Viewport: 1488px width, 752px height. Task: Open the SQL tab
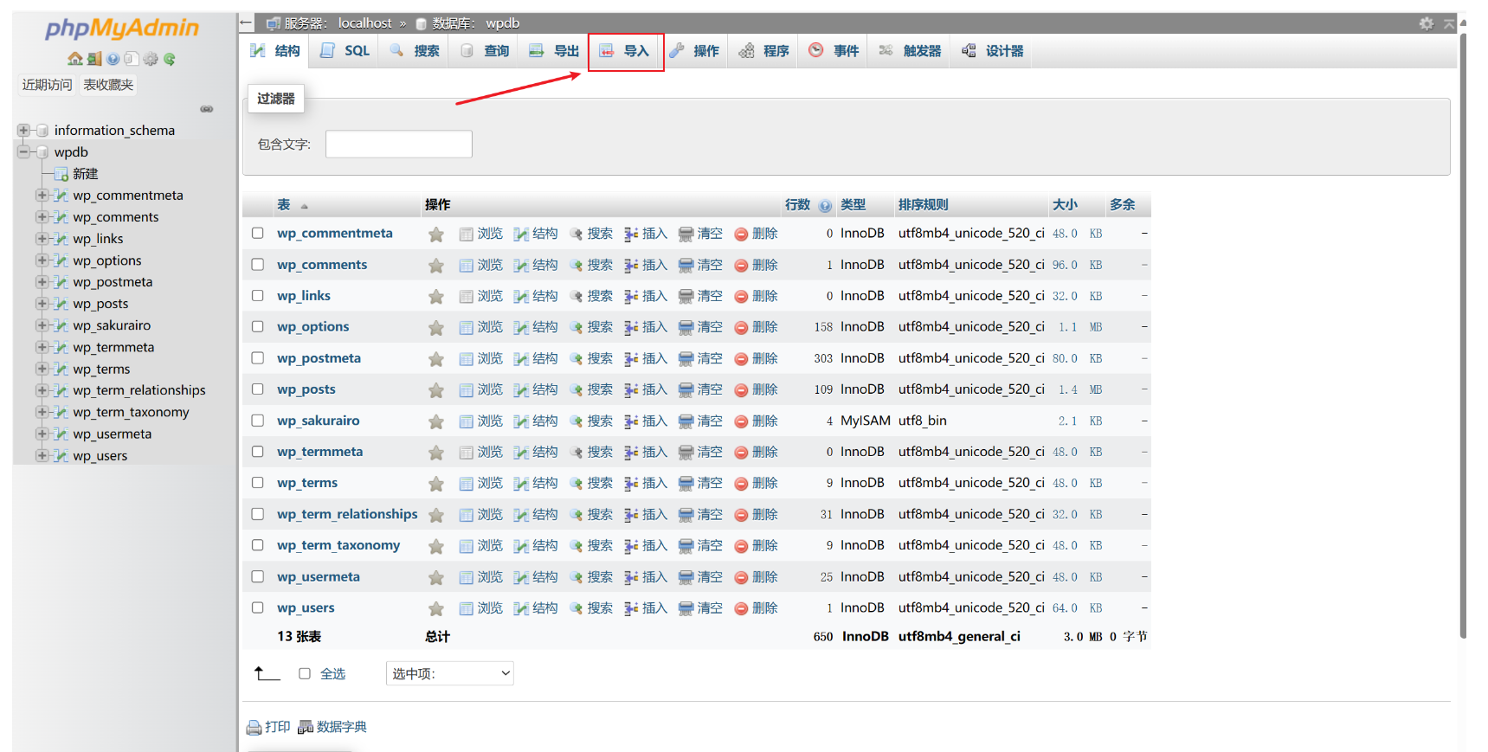point(346,51)
